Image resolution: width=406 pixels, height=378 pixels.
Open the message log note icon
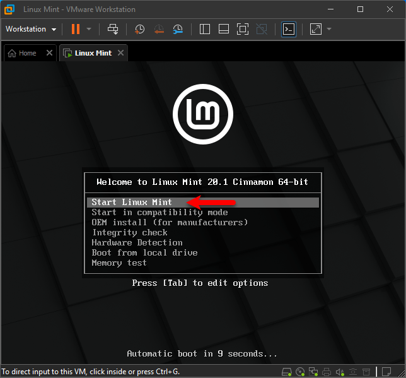pyautogui.click(x=386, y=372)
